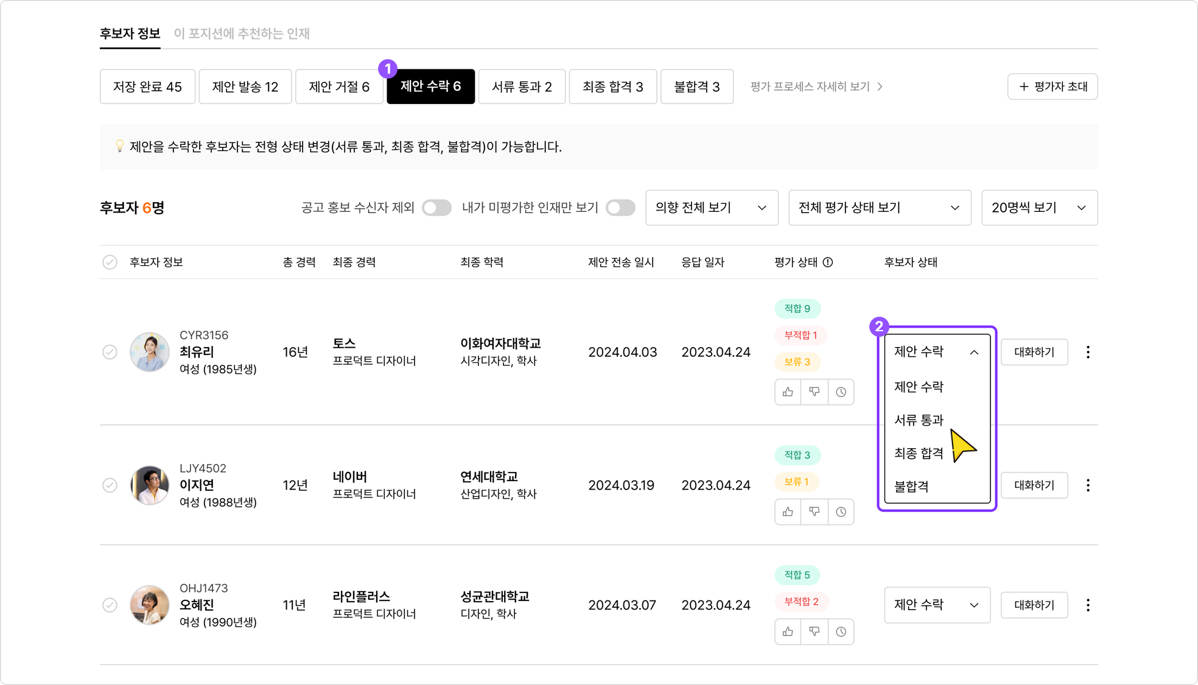Toggle 공고 홍보 수신자 제외 switch
This screenshot has width=1198, height=685.
click(436, 208)
